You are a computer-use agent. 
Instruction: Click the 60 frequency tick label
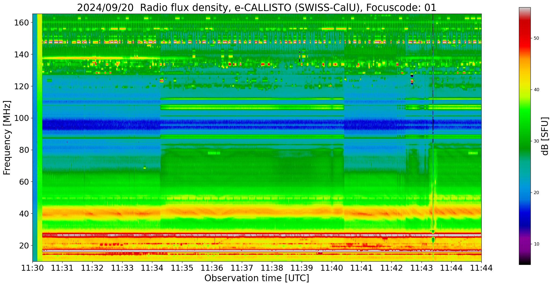[x=24, y=181]
